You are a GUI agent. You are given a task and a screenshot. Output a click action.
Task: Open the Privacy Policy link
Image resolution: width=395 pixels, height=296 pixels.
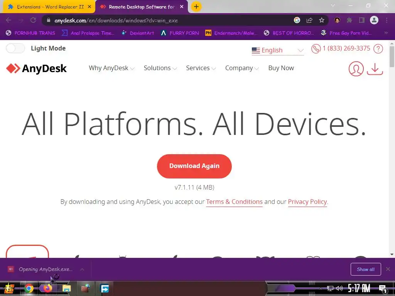(307, 202)
